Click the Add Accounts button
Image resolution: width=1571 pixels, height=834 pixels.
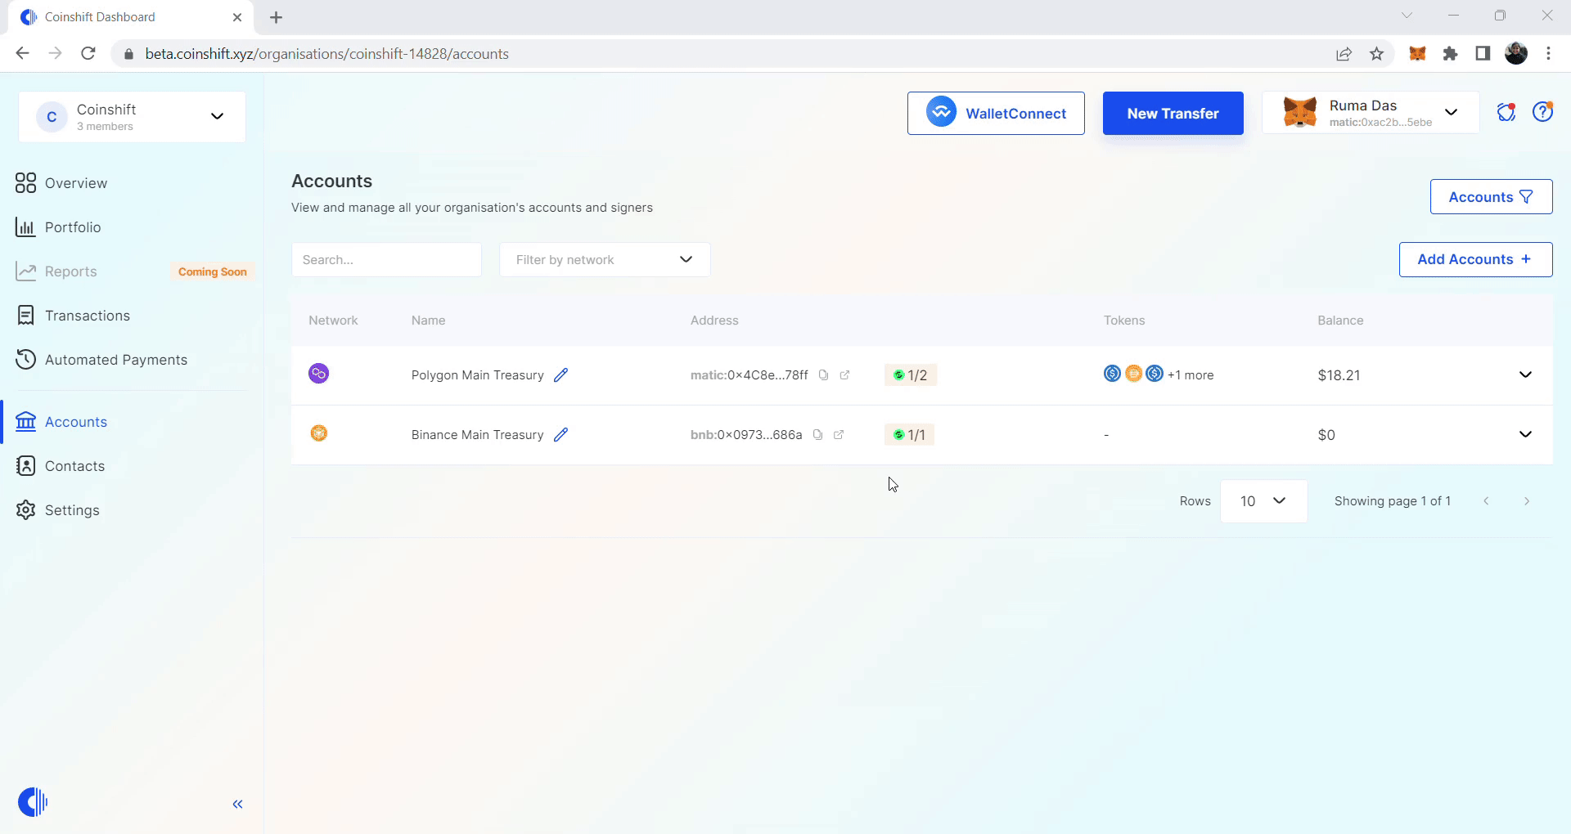1475,260
